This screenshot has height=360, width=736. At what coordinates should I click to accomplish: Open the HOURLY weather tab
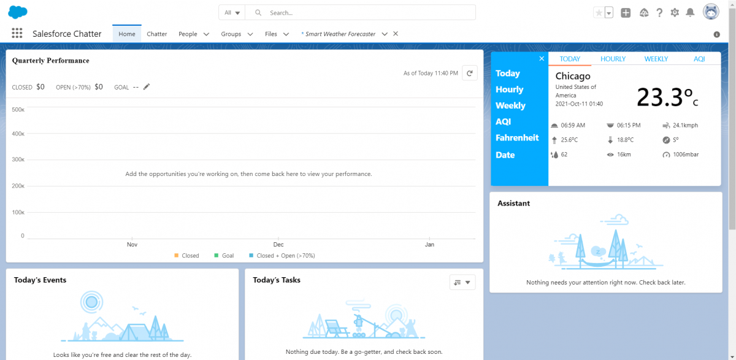pyautogui.click(x=613, y=59)
